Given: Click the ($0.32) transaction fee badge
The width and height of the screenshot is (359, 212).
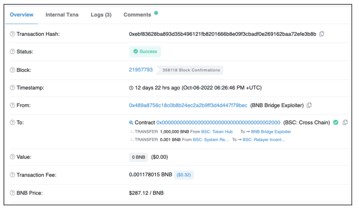Looking at the screenshot, I should 184,175.
